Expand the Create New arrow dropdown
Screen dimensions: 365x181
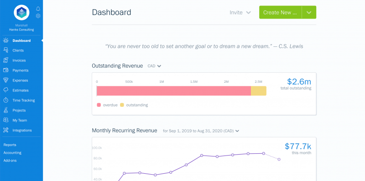pyautogui.click(x=309, y=12)
